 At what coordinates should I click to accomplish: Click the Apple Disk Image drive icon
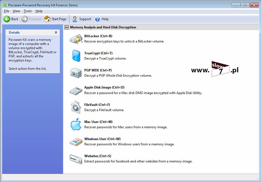76,91
